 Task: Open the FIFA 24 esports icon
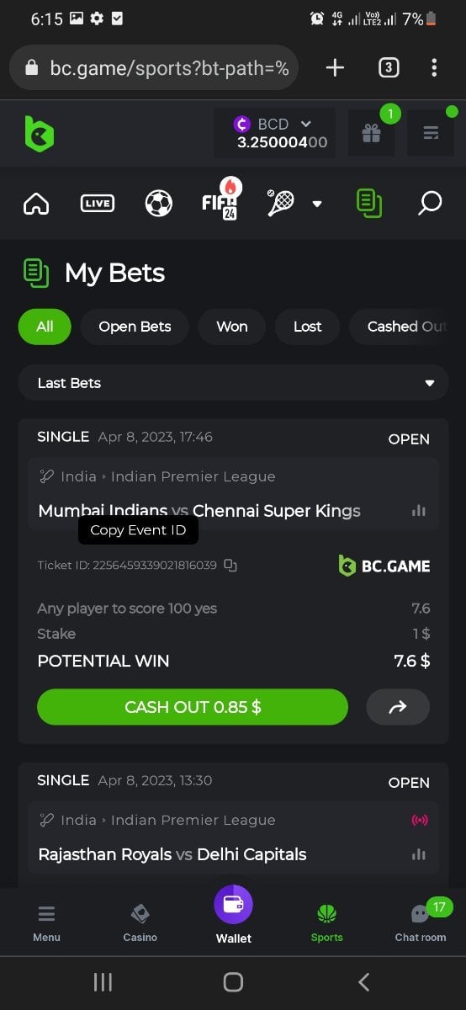pos(220,200)
